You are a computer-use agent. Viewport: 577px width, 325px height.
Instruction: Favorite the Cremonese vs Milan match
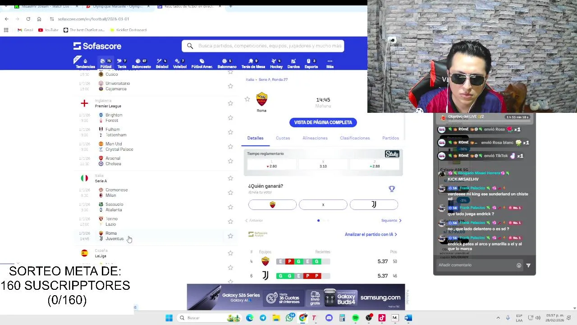tap(230, 193)
